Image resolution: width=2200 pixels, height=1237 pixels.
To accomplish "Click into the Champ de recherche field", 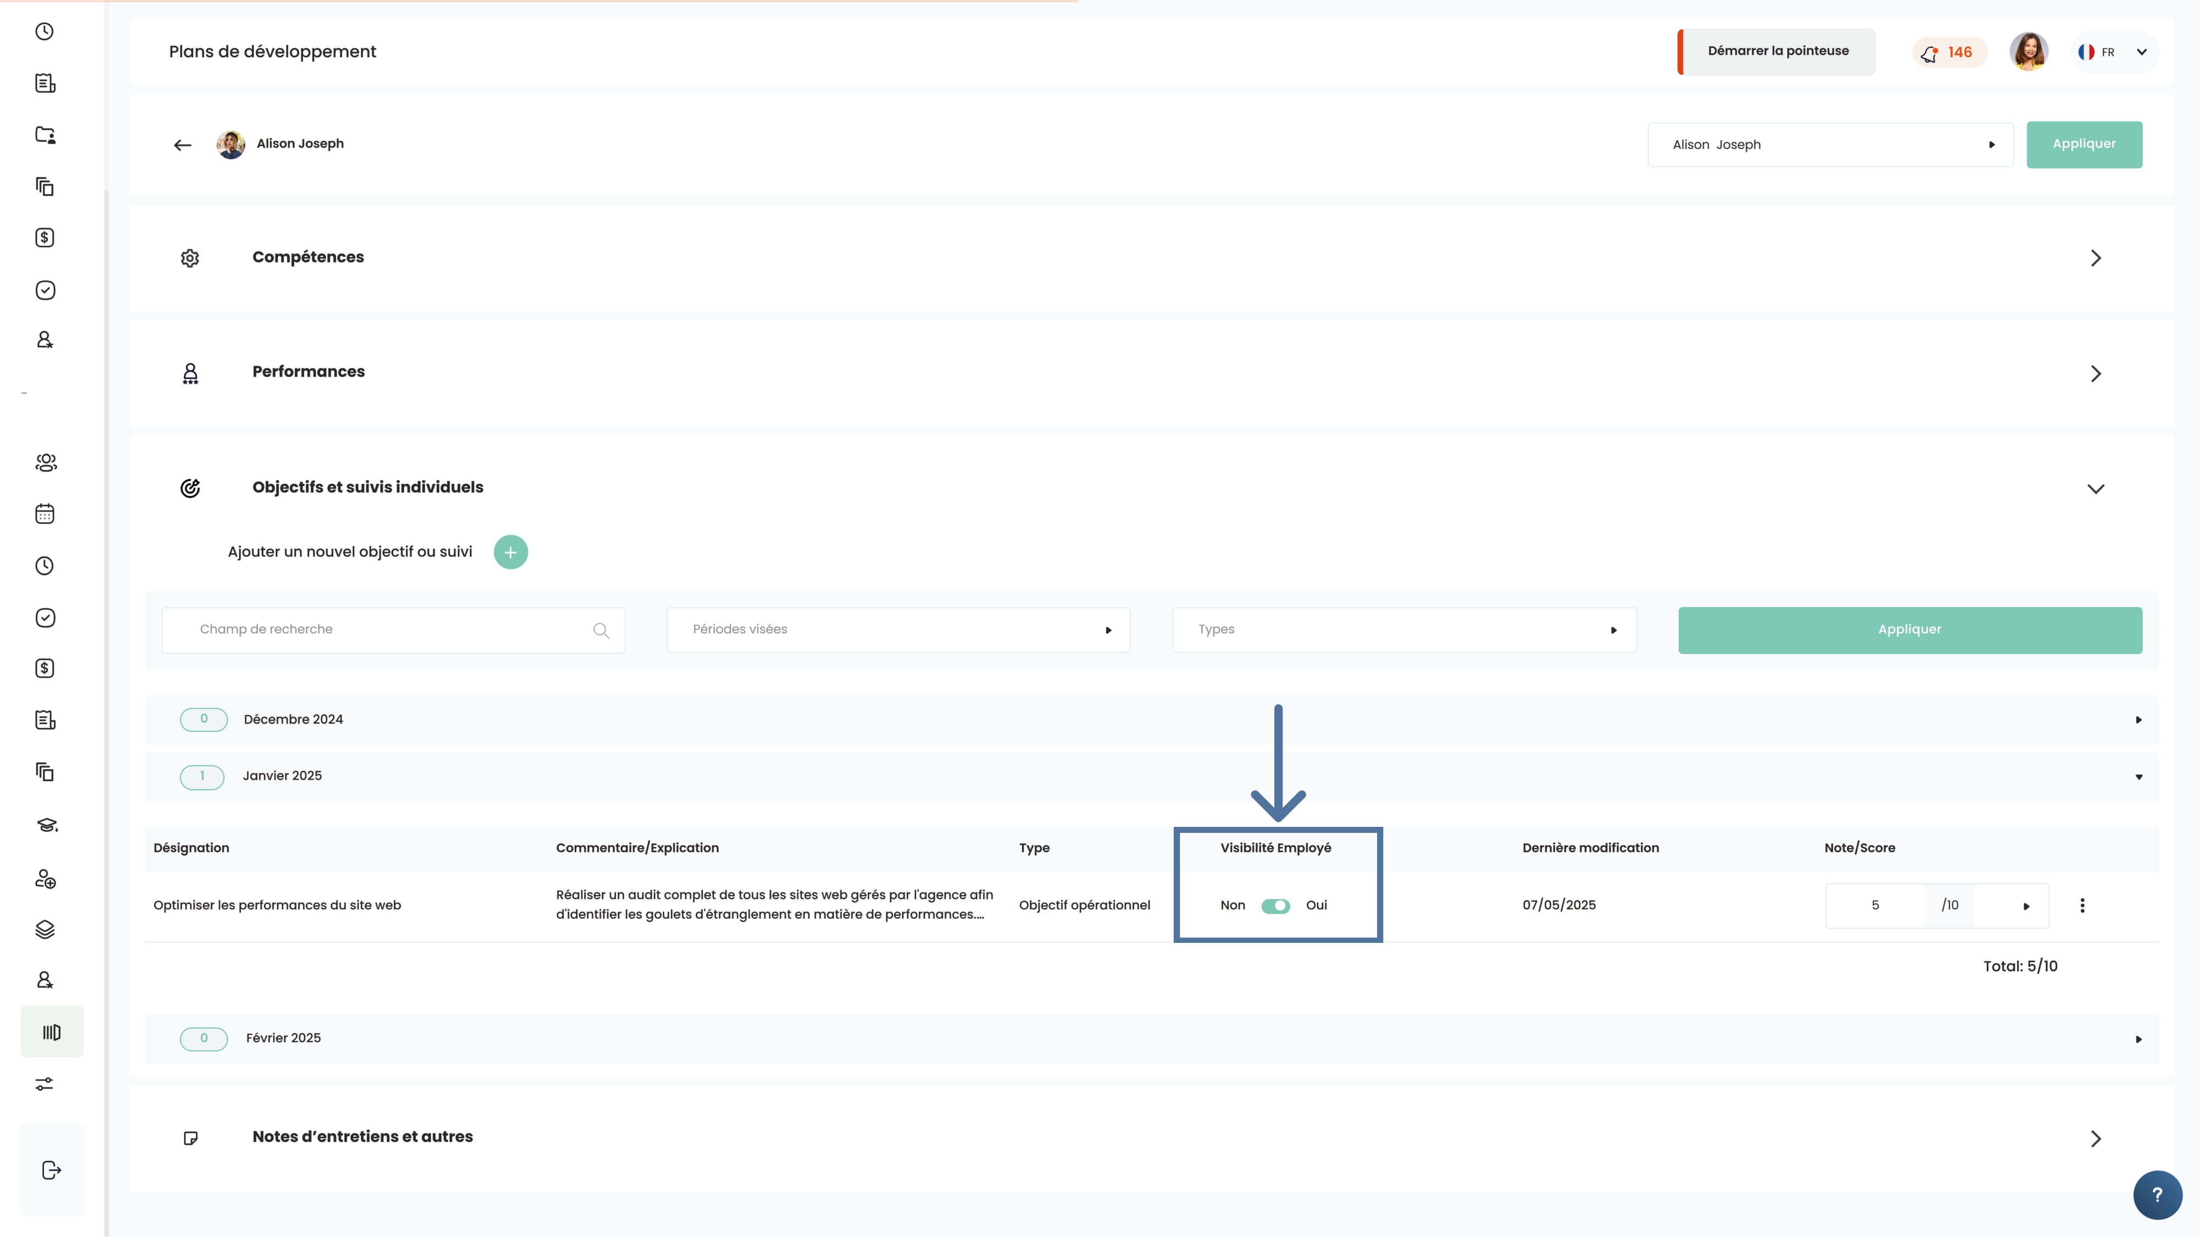I will (x=384, y=630).
